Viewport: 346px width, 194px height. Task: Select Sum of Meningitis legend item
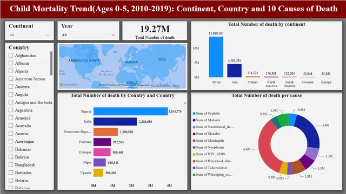point(208,141)
